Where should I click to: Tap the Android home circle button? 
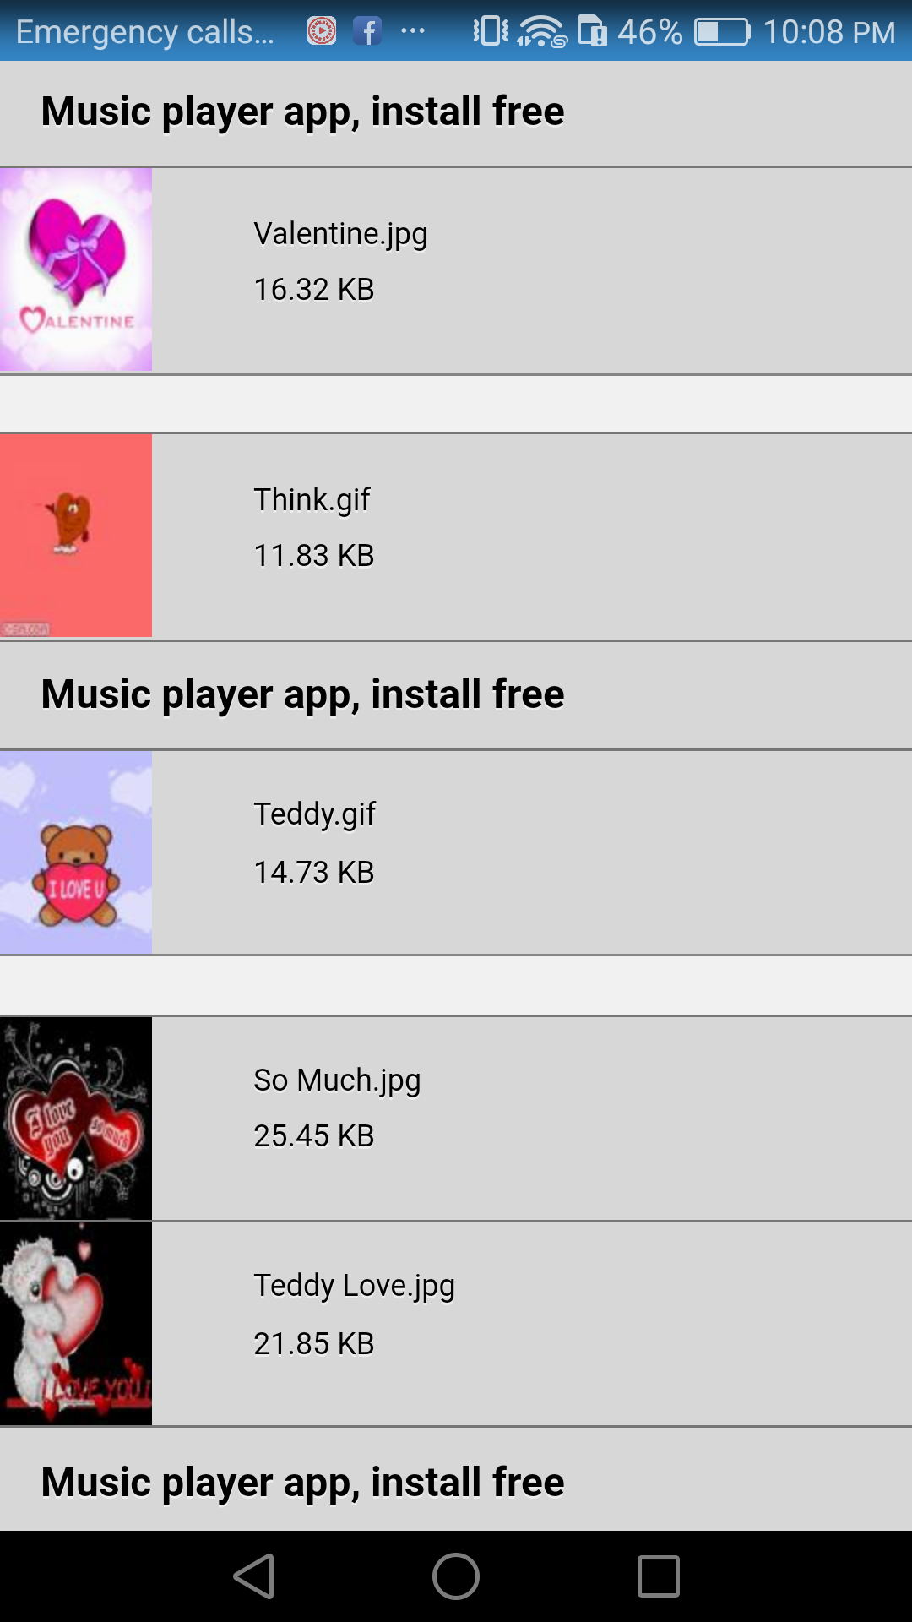(x=456, y=1576)
